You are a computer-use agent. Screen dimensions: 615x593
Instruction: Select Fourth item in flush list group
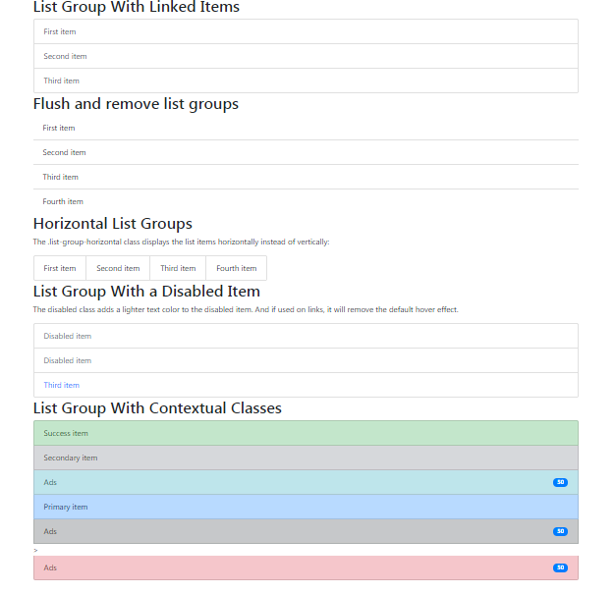[306, 201]
